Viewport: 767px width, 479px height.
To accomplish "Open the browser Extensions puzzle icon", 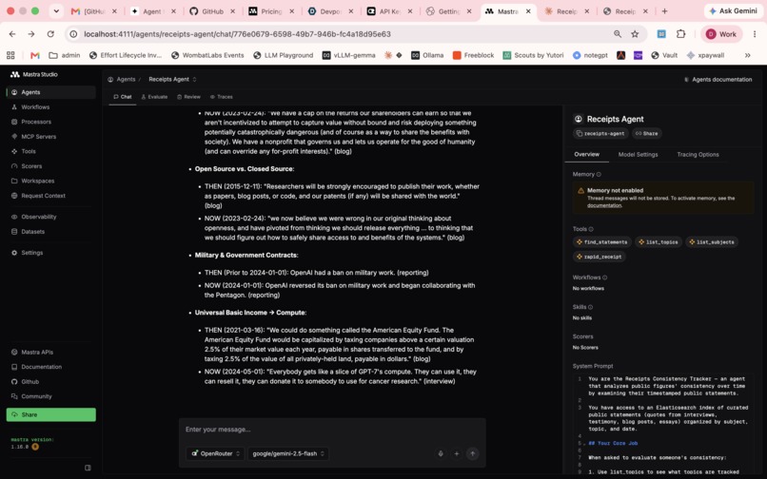I will tap(681, 34).
